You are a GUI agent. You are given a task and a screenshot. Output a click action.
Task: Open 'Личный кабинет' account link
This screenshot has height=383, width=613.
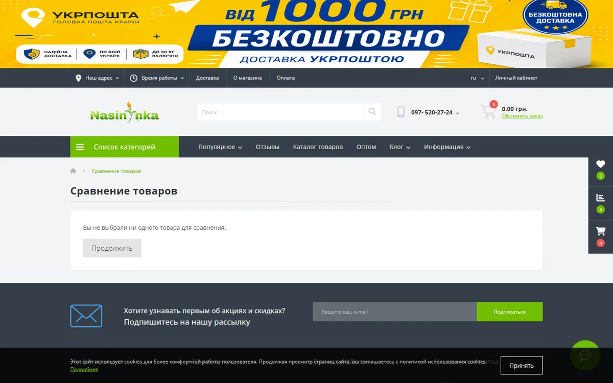516,78
